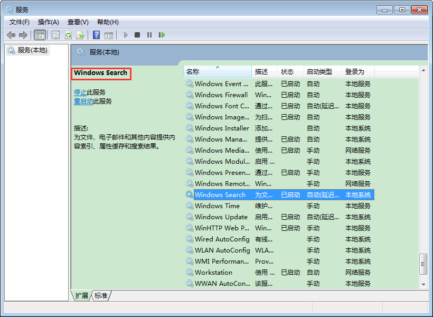433x317 pixels.
Task: Click the refresh icon to reload services
Action: click(x=68, y=35)
